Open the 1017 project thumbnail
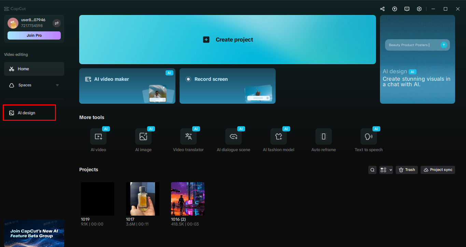The image size is (466, 247). (142, 199)
